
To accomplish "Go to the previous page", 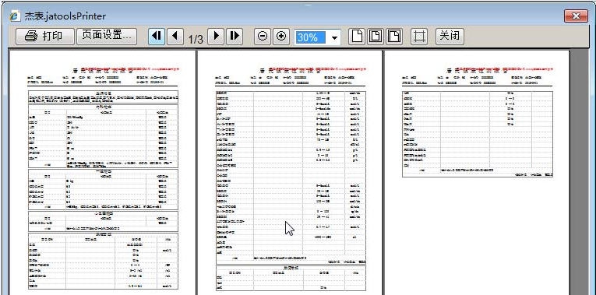I will [175, 37].
